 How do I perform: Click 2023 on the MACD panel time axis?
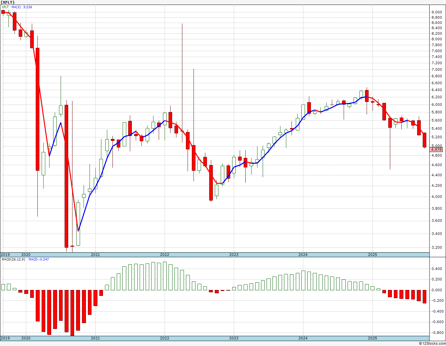point(234,338)
